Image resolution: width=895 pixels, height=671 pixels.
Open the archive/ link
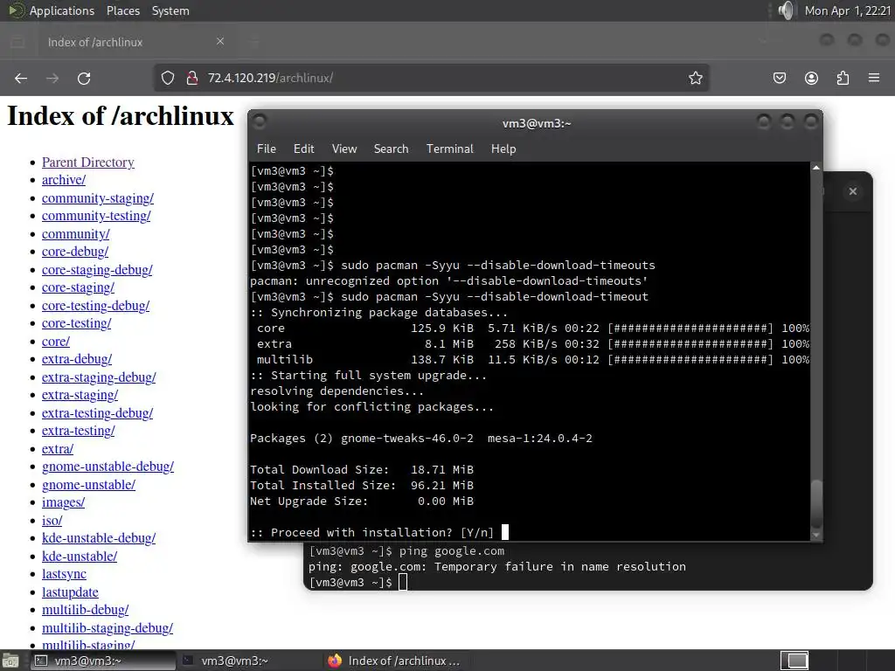(64, 180)
